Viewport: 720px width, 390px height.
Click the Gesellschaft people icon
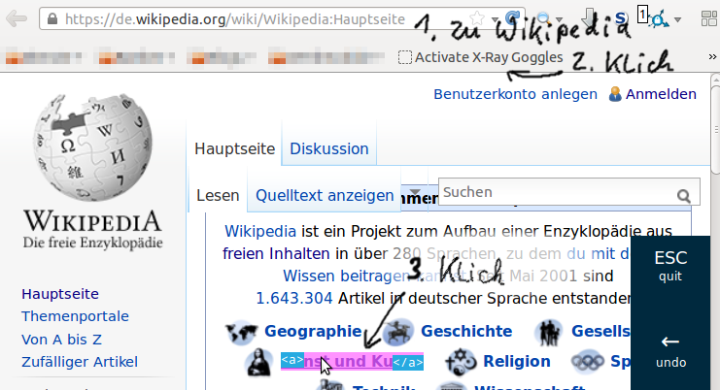click(549, 333)
